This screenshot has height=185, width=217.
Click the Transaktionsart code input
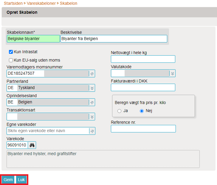coord(12,117)
